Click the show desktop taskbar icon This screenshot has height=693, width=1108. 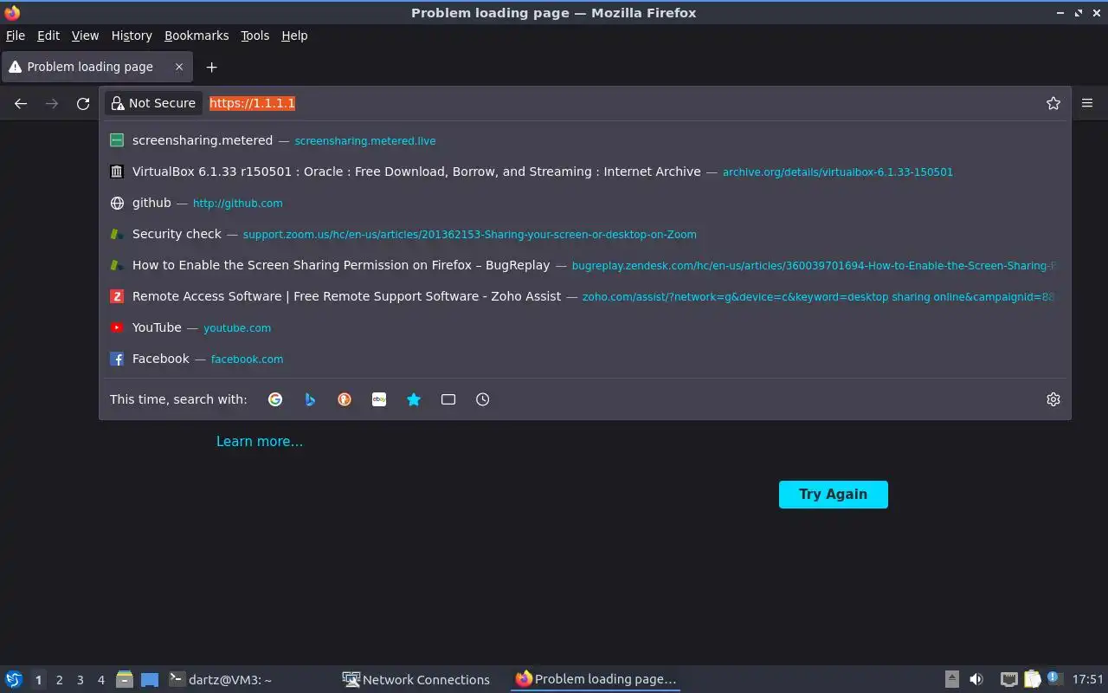point(150,680)
